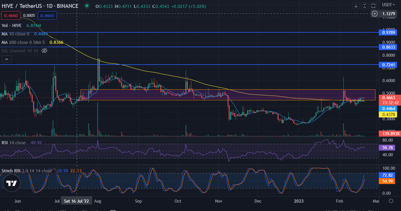Open the USDT currency dropdown
Viewport: 401px width, 211px height.
coord(388,5)
